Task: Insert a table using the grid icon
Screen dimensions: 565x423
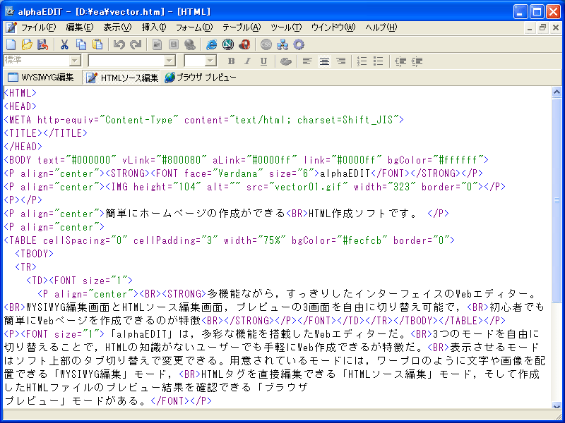Action: click(174, 44)
